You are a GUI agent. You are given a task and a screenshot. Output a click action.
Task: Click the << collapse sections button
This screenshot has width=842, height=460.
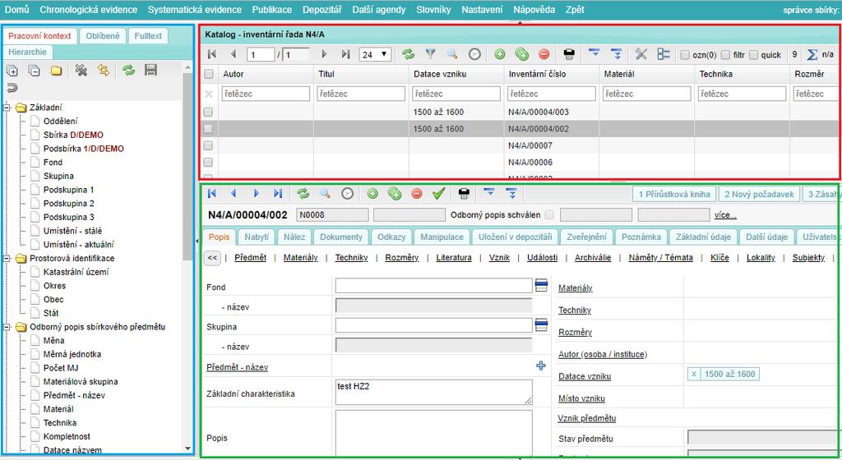(212, 258)
